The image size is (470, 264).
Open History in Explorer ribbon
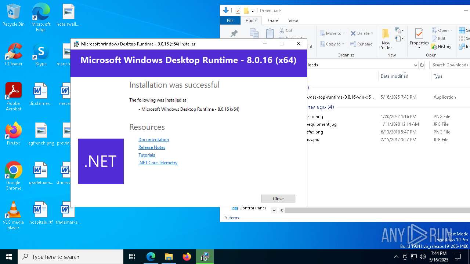point(441,47)
